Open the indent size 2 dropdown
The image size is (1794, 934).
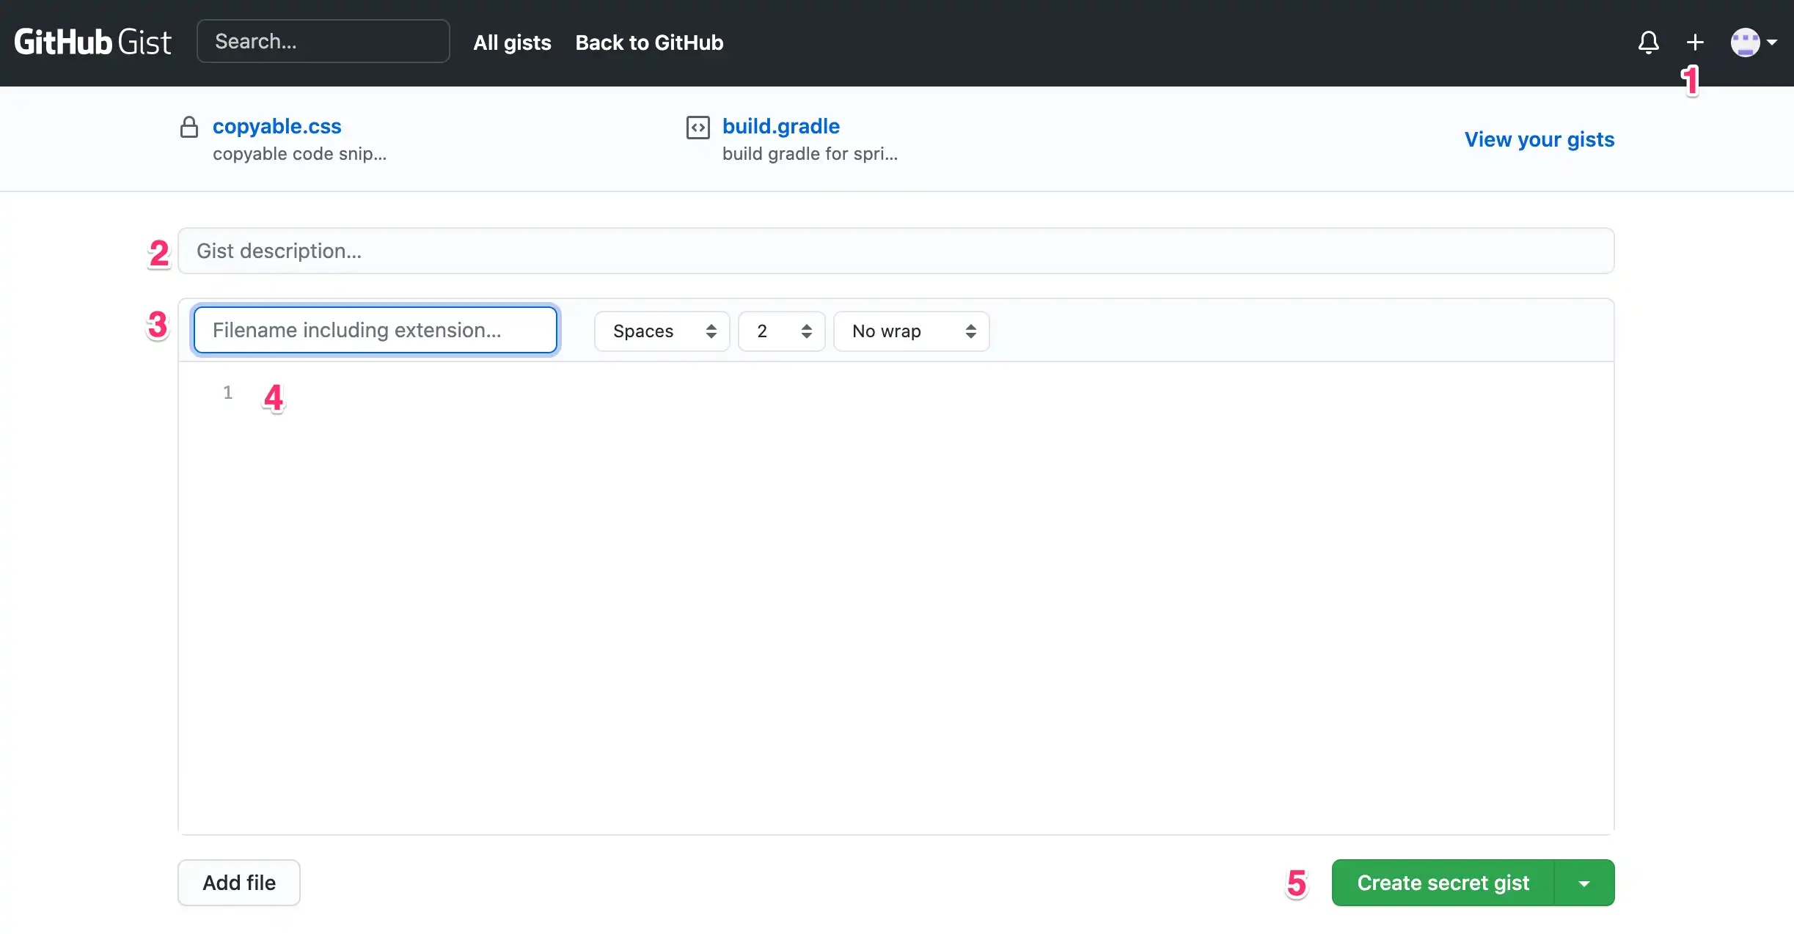tap(781, 331)
